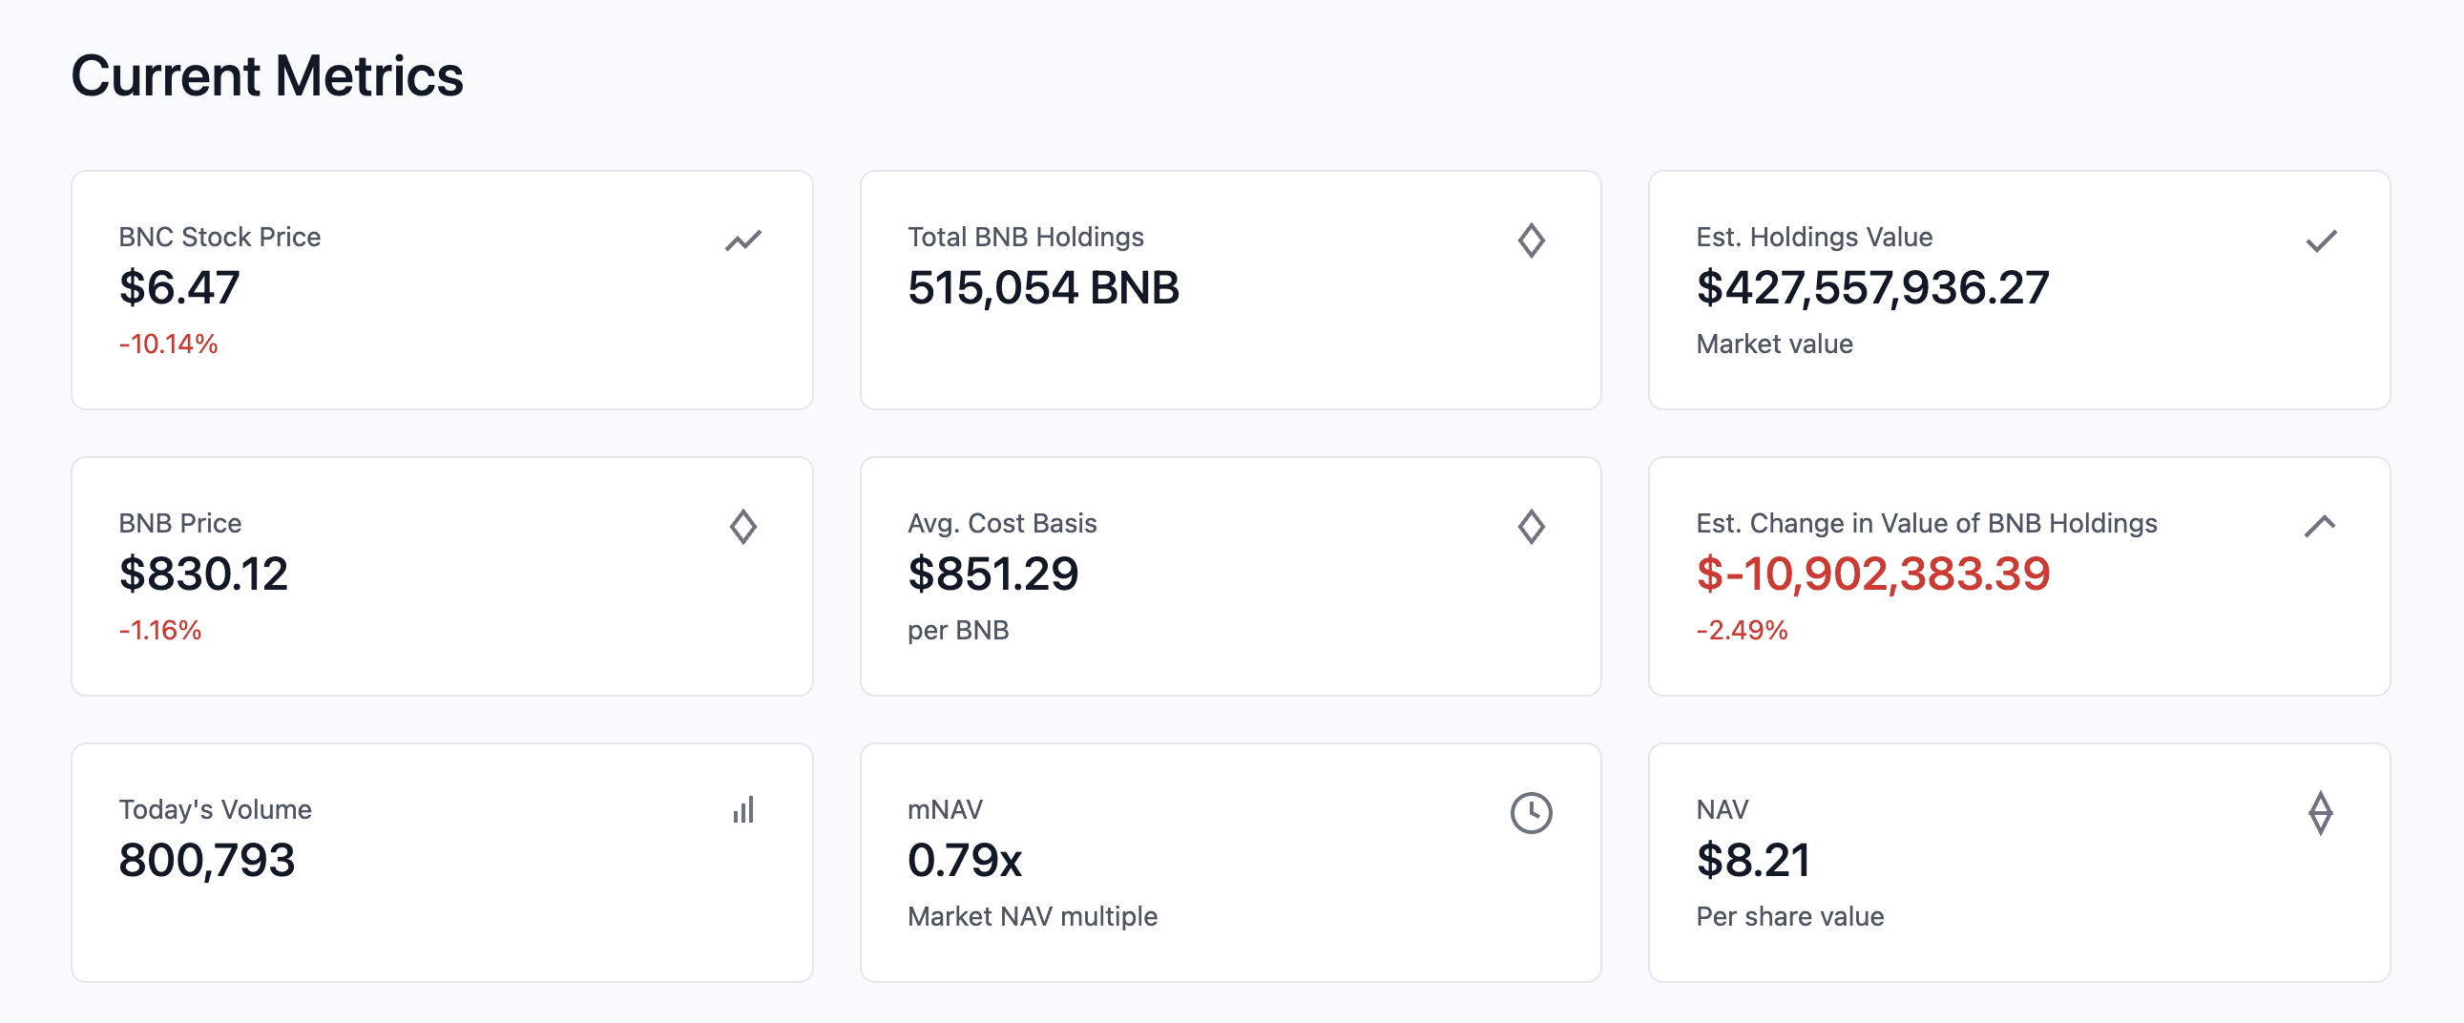Click the diamond icon on BNB Price card
Screen dimensions: 2464x1023
coord(742,527)
